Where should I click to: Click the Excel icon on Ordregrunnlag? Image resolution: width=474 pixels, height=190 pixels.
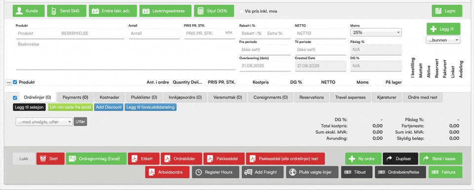point(72,159)
